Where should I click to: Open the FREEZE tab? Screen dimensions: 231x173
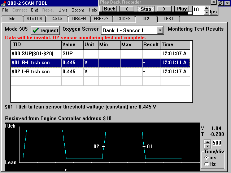click(101, 19)
